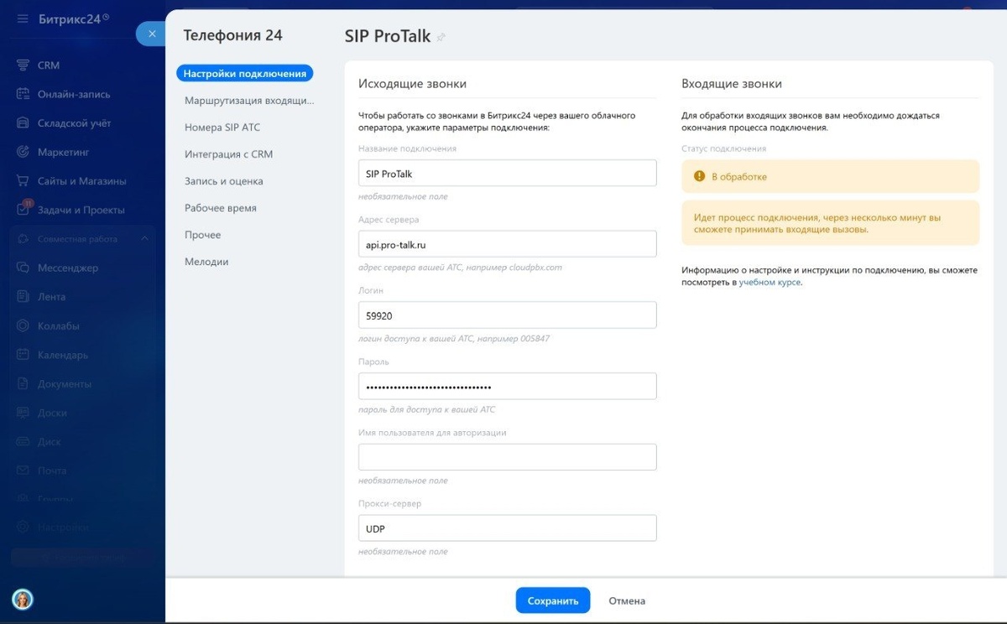1007x624 pixels.
Task: Click the Пароль input field
Action: click(507, 387)
